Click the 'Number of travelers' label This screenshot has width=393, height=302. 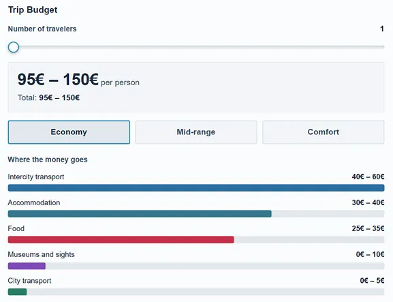pyautogui.click(x=42, y=29)
